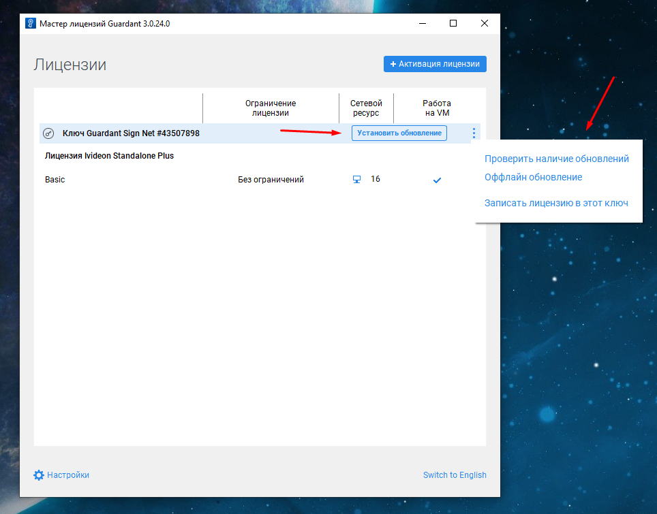Image resolution: width=657 pixels, height=514 pixels.
Task: Click Switch to English link
Action: [x=455, y=475]
